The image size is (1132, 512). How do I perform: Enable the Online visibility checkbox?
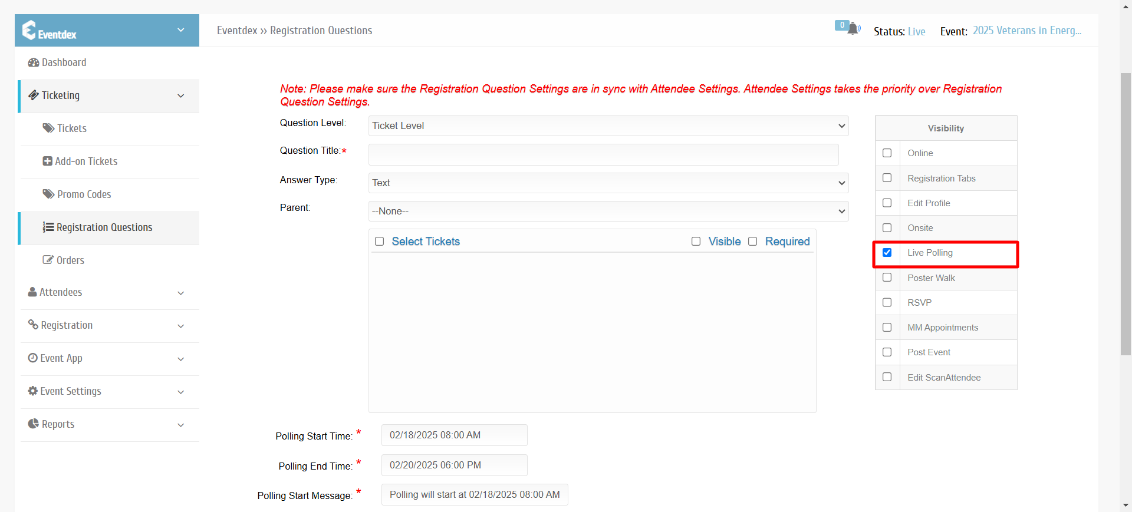coord(887,153)
